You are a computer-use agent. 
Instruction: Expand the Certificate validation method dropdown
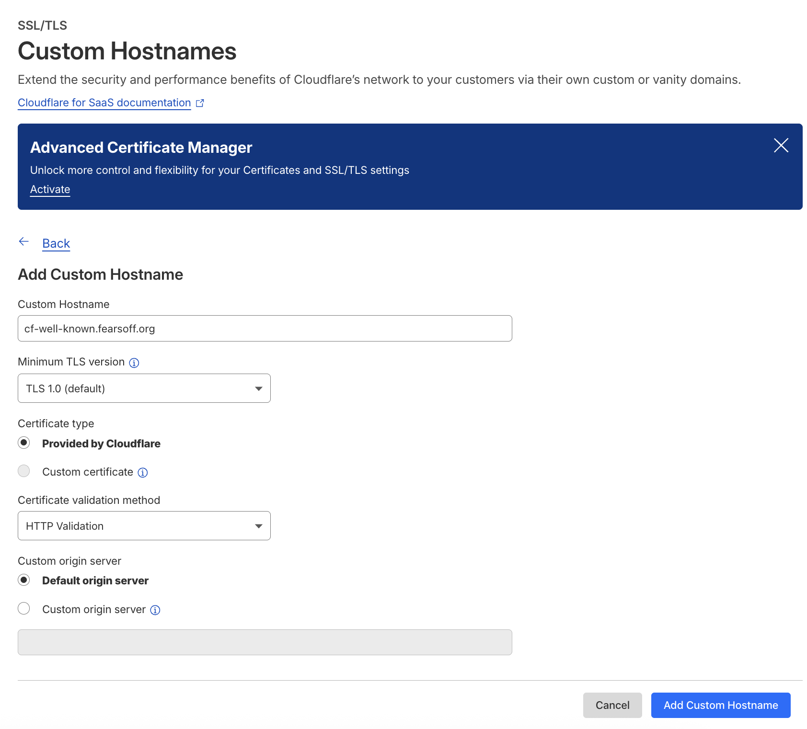pyautogui.click(x=144, y=526)
